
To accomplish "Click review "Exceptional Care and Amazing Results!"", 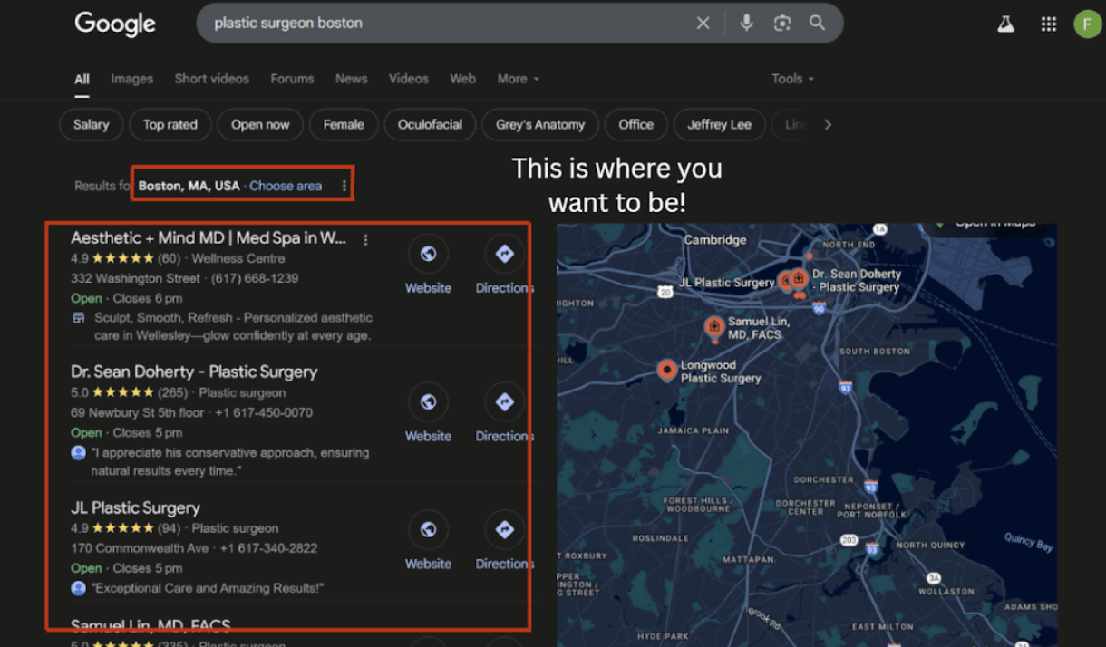I will [208, 588].
